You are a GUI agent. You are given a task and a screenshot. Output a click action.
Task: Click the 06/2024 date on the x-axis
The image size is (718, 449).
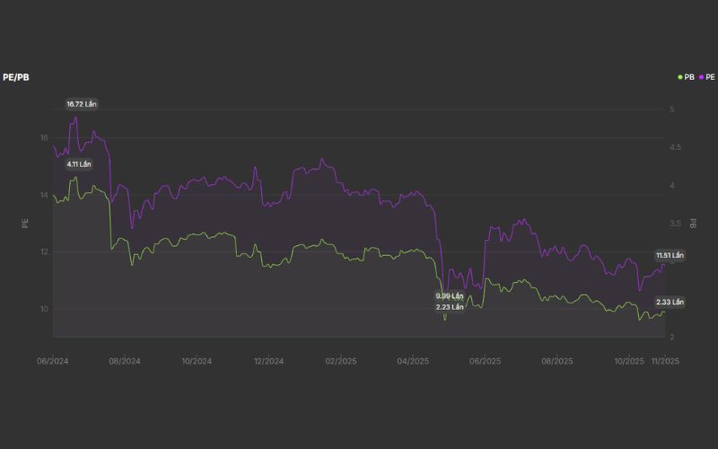(x=54, y=361)
